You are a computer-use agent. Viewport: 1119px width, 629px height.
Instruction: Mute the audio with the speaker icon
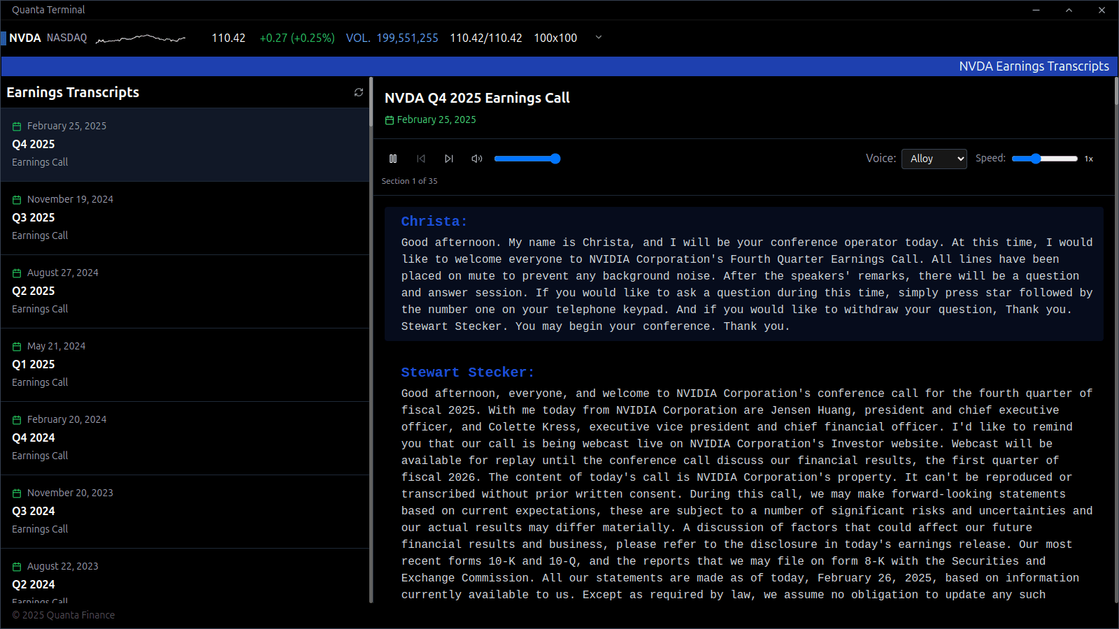(x=477, y=159)
